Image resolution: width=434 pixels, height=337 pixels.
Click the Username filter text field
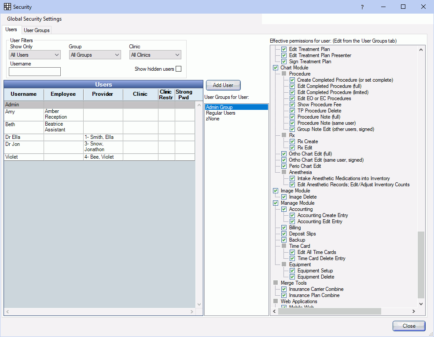pyautogui.click(x=35, y=72)
